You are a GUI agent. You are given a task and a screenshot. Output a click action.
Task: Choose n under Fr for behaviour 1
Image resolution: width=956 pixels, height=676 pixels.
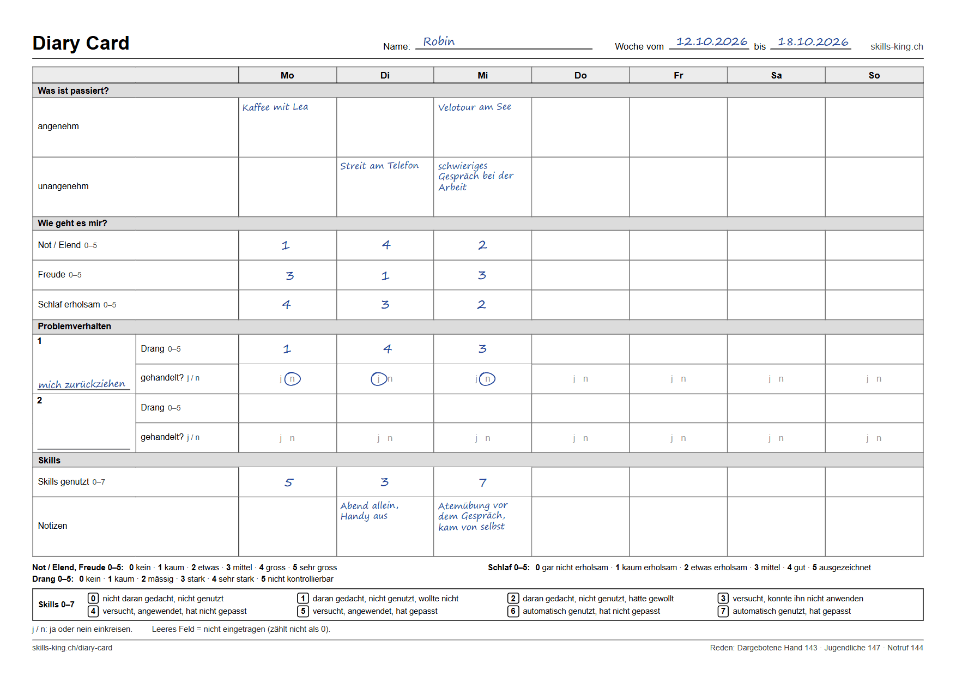(683, 379)
